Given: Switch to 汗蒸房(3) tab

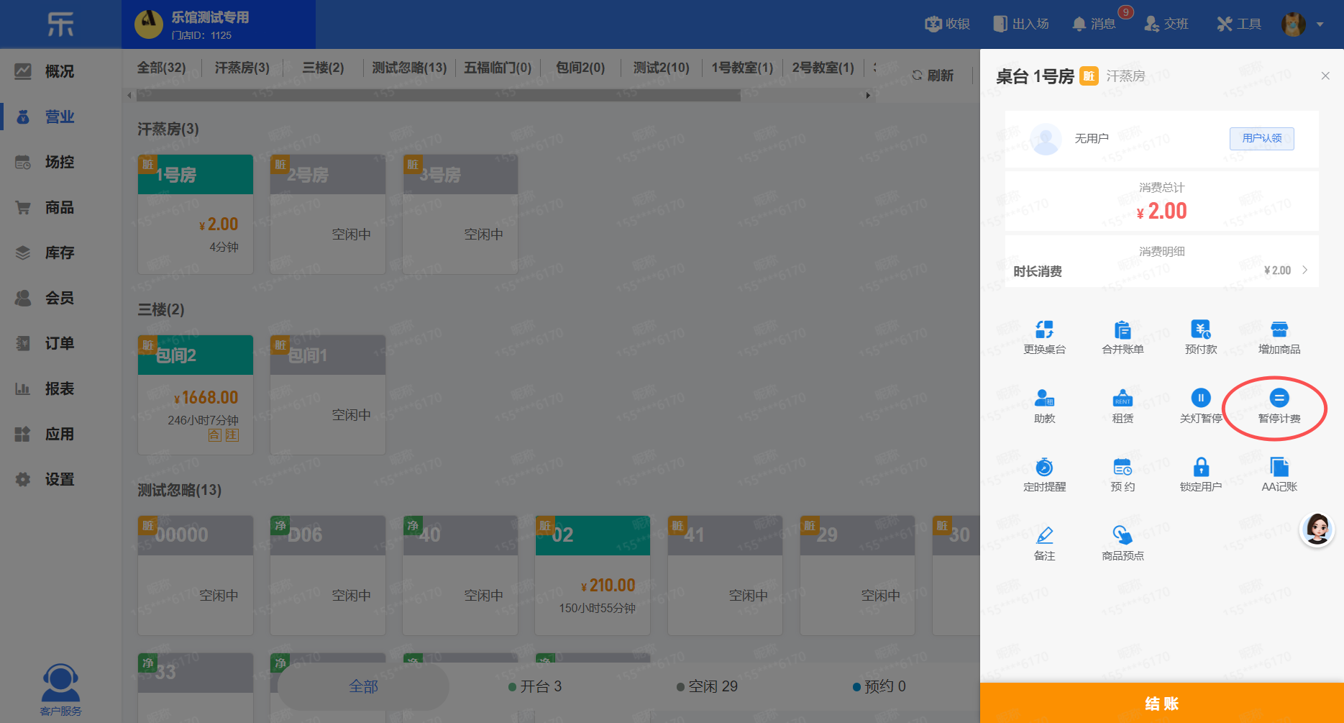Looking at the screenshot, I should point(242,68).
